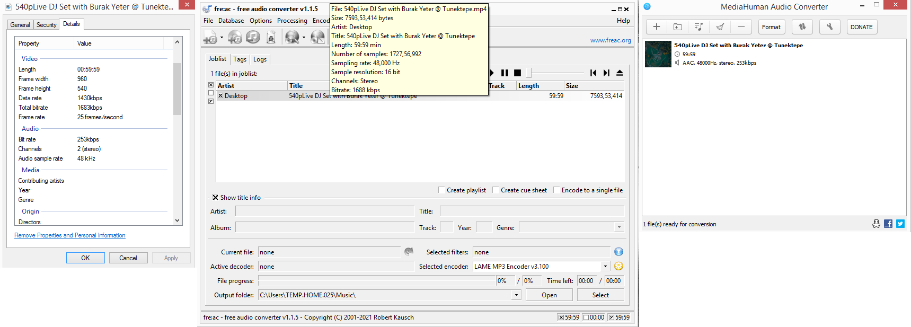Enable Encode to a single file
911x327 pixels.
(x=556, y=190)
